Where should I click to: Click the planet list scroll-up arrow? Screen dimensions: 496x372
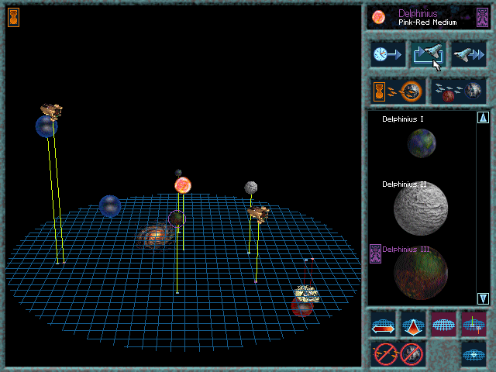click(x=483, y=118)
